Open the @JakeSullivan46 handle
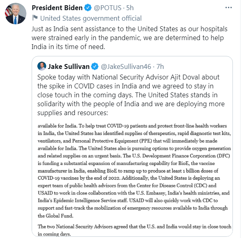Image resolution: width=241 pixels, height=238 pixels. pyautogui.click(x=126, y=66)
